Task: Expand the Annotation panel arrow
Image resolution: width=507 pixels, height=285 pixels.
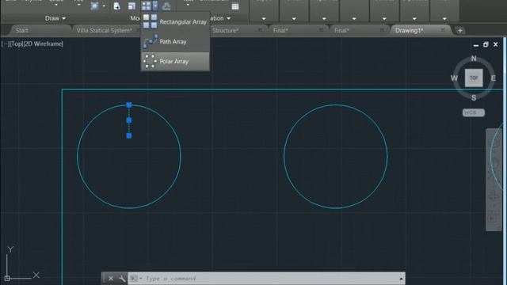Action: (x=229, y=18)
